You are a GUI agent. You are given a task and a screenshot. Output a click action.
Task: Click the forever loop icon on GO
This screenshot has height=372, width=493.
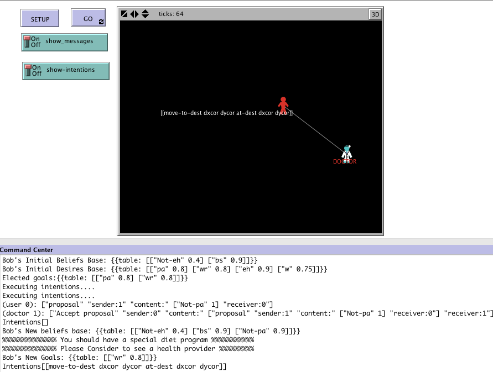pyautogui.click(x=101, y=22)
